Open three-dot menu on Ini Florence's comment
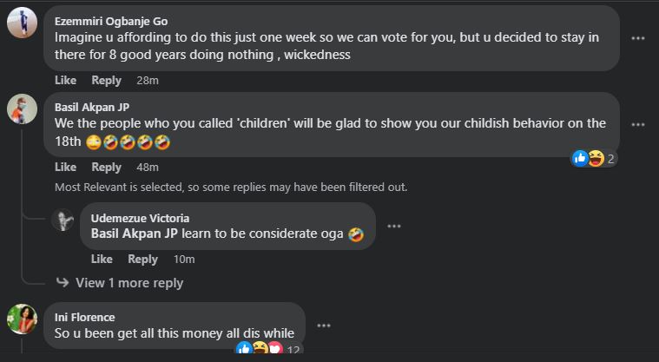Image resolution: width=659 pixels, height=362 pixels. 324,326
